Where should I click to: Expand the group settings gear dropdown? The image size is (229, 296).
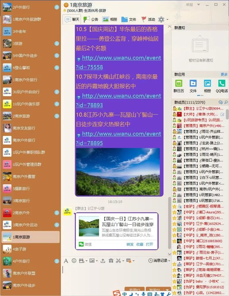click(x=163, y=20)
